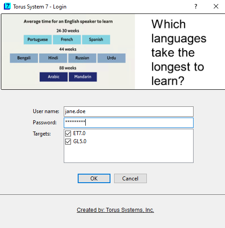Toggle the ET7.0 target checkbox
This screenshot has width=225, height=228.
click(68, 133)
